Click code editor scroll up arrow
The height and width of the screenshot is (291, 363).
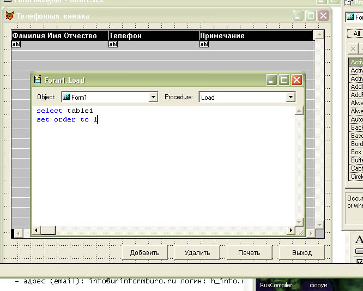[299, 111]
